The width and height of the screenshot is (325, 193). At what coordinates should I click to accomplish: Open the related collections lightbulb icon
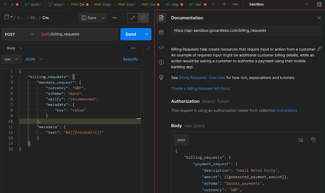161,77
